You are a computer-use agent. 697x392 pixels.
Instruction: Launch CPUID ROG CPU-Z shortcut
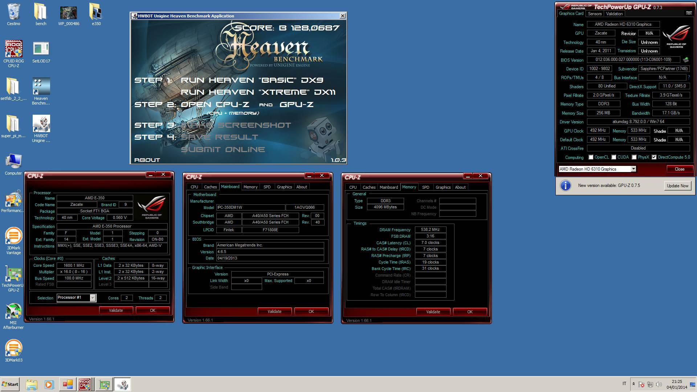[13, 54]
